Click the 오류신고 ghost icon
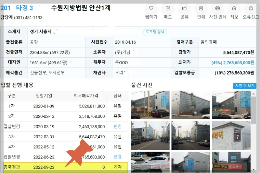The height and width of the screenshot is (173, 260). click(x=251, y=8)
